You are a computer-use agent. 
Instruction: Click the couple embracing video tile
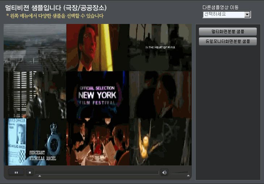tap(160, 95)
